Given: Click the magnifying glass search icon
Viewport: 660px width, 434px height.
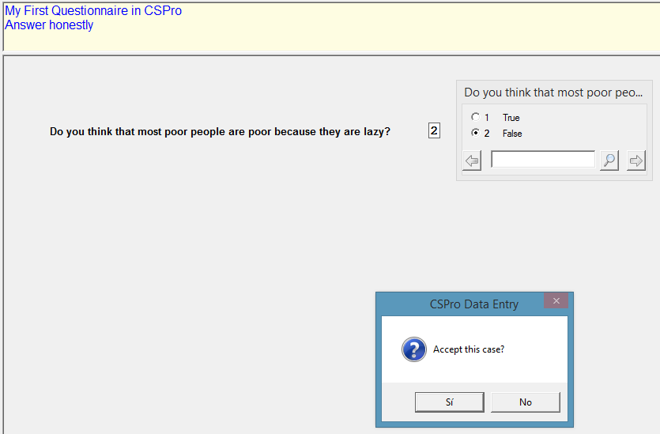Looking at the screenshot, I should (609, 161).
